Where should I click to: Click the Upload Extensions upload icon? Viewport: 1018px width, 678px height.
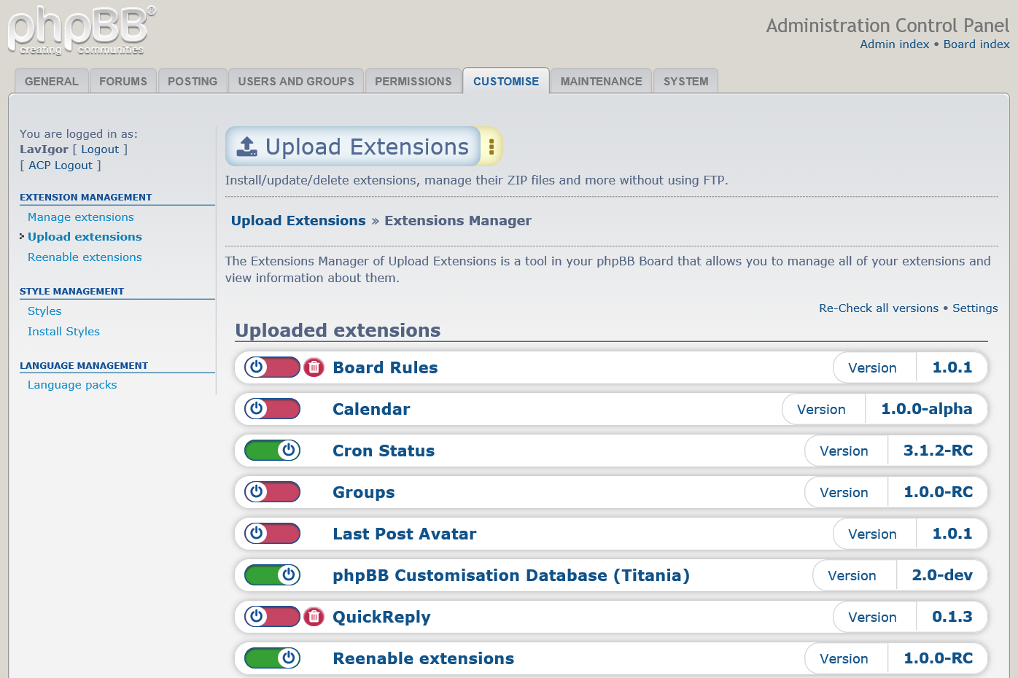click(247, 147)
